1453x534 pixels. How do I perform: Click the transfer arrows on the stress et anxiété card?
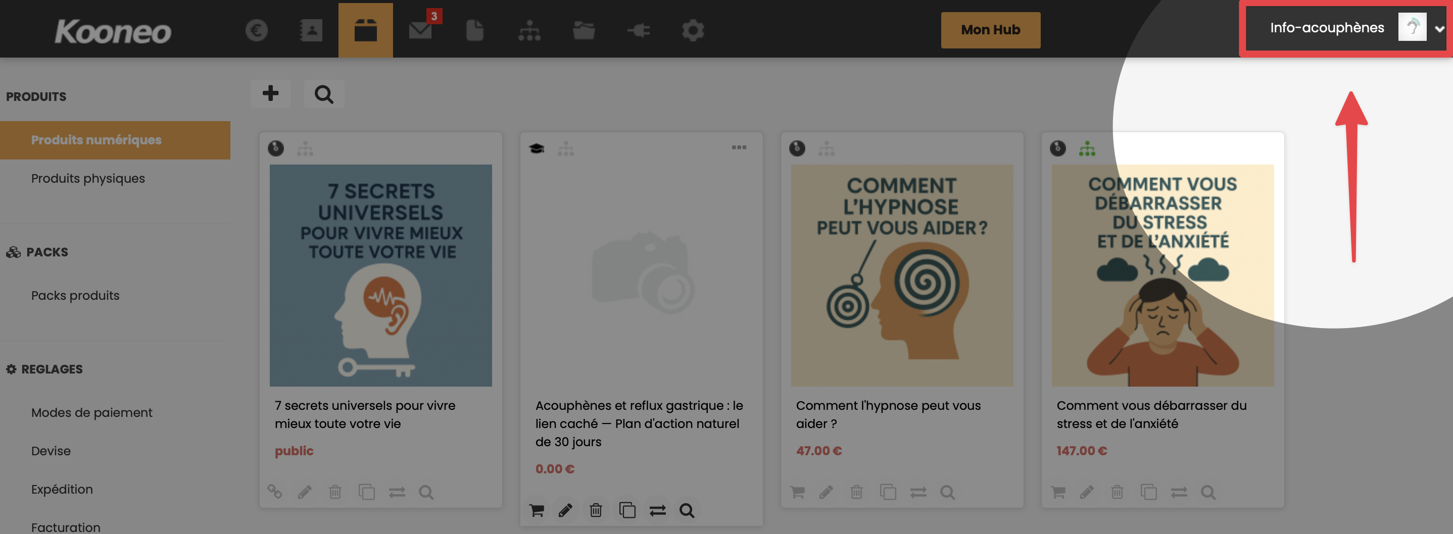tap(1178, 492)
